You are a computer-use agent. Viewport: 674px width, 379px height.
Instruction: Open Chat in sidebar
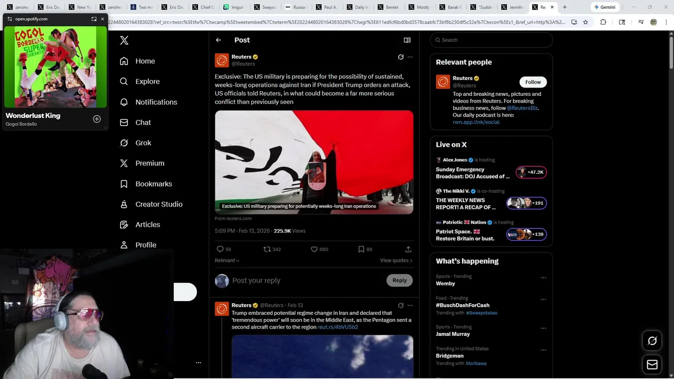pos(135,122)
